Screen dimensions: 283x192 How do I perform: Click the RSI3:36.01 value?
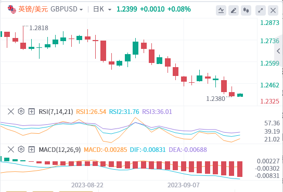click(157, 112)
